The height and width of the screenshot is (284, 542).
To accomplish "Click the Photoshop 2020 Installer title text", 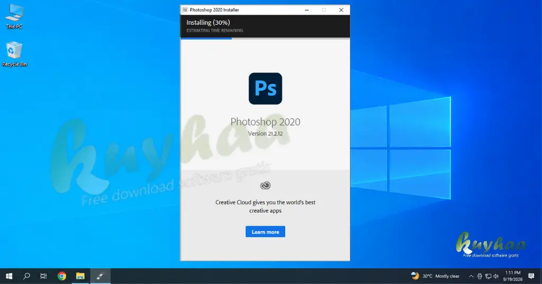I will pos(214,10).
